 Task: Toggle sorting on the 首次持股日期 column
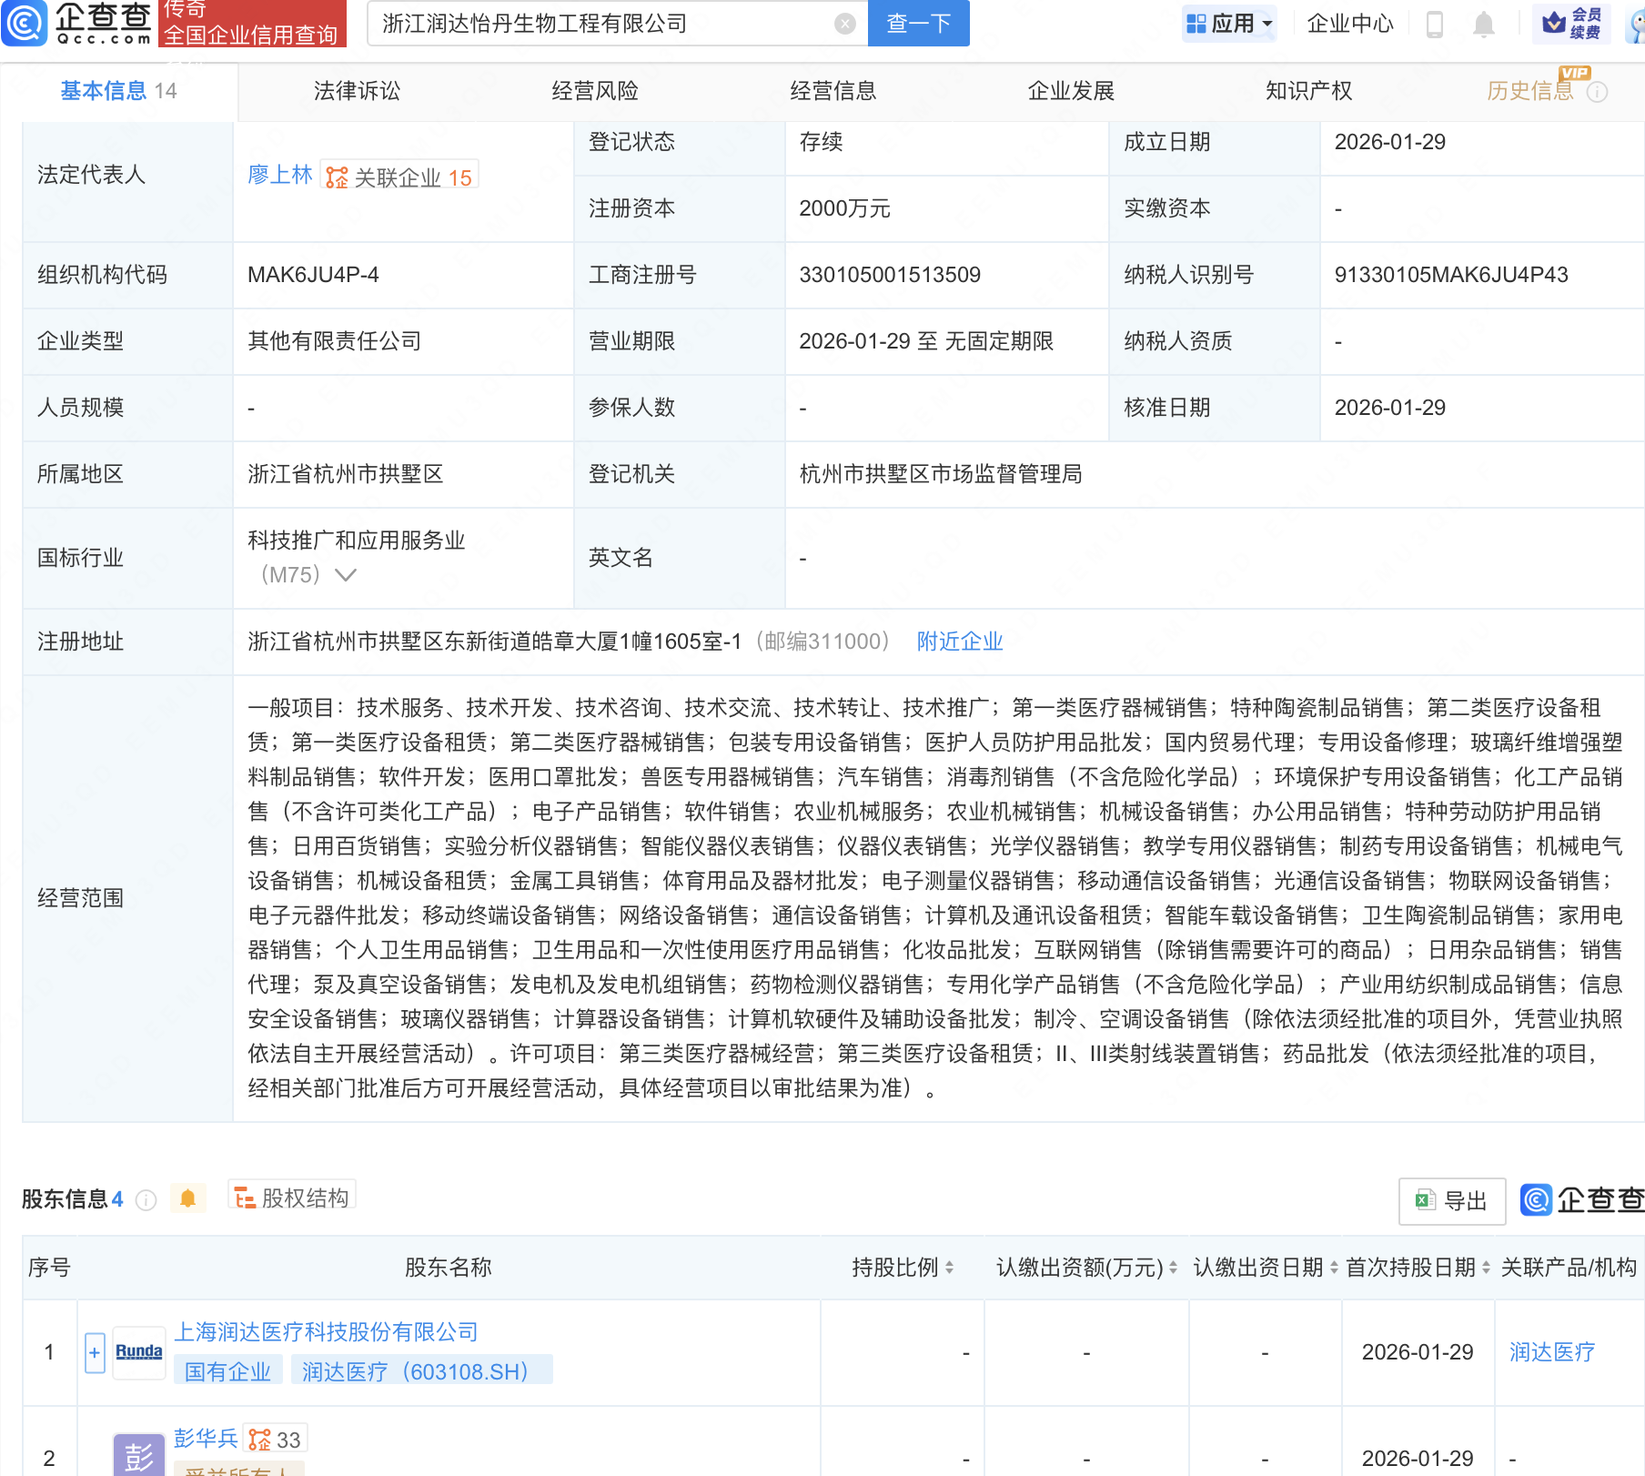(1485, 1267)
